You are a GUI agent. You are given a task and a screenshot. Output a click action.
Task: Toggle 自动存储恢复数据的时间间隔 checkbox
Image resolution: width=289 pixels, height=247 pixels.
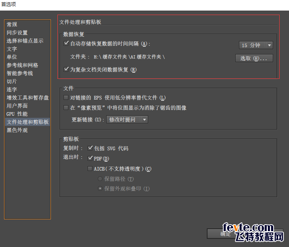pos(66,43)
